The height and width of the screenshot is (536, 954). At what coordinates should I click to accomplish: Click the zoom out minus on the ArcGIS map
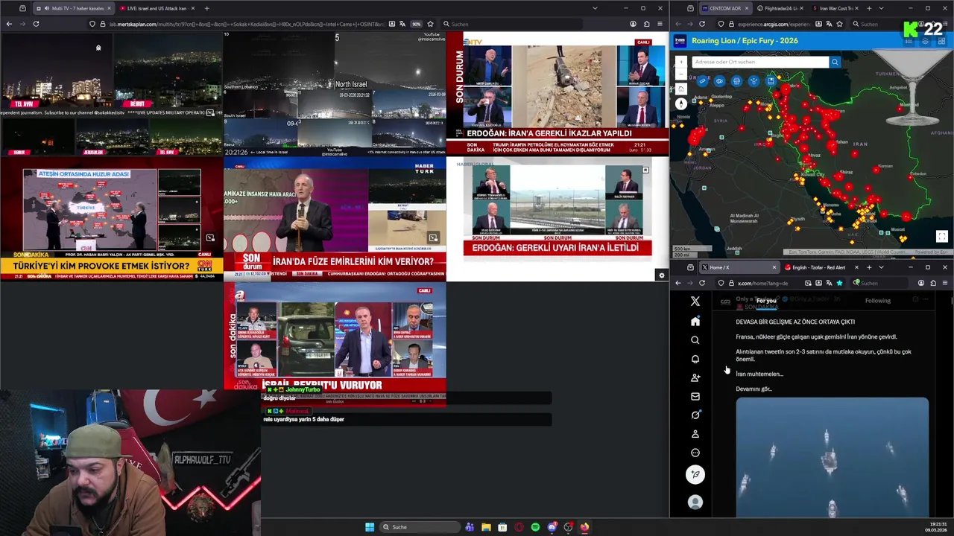(681, 74)
